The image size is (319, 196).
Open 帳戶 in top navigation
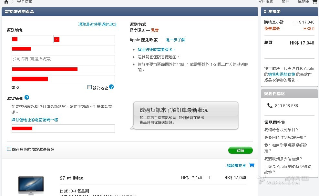[285, 2]
